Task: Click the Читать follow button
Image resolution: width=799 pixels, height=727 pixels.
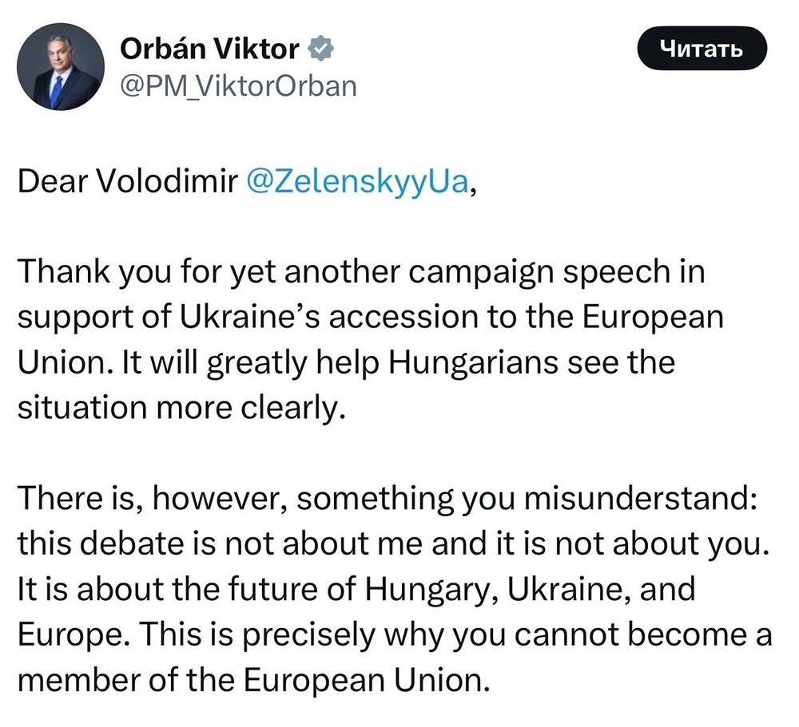Action: 702,48
